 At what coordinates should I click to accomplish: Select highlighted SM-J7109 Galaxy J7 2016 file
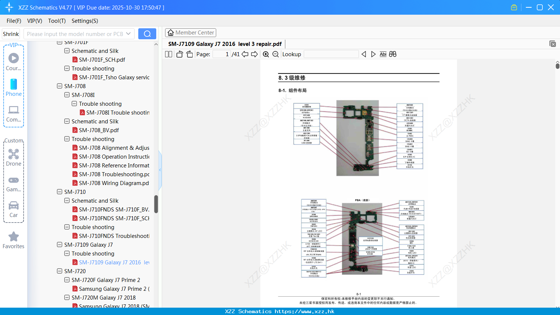pos(114,262)
